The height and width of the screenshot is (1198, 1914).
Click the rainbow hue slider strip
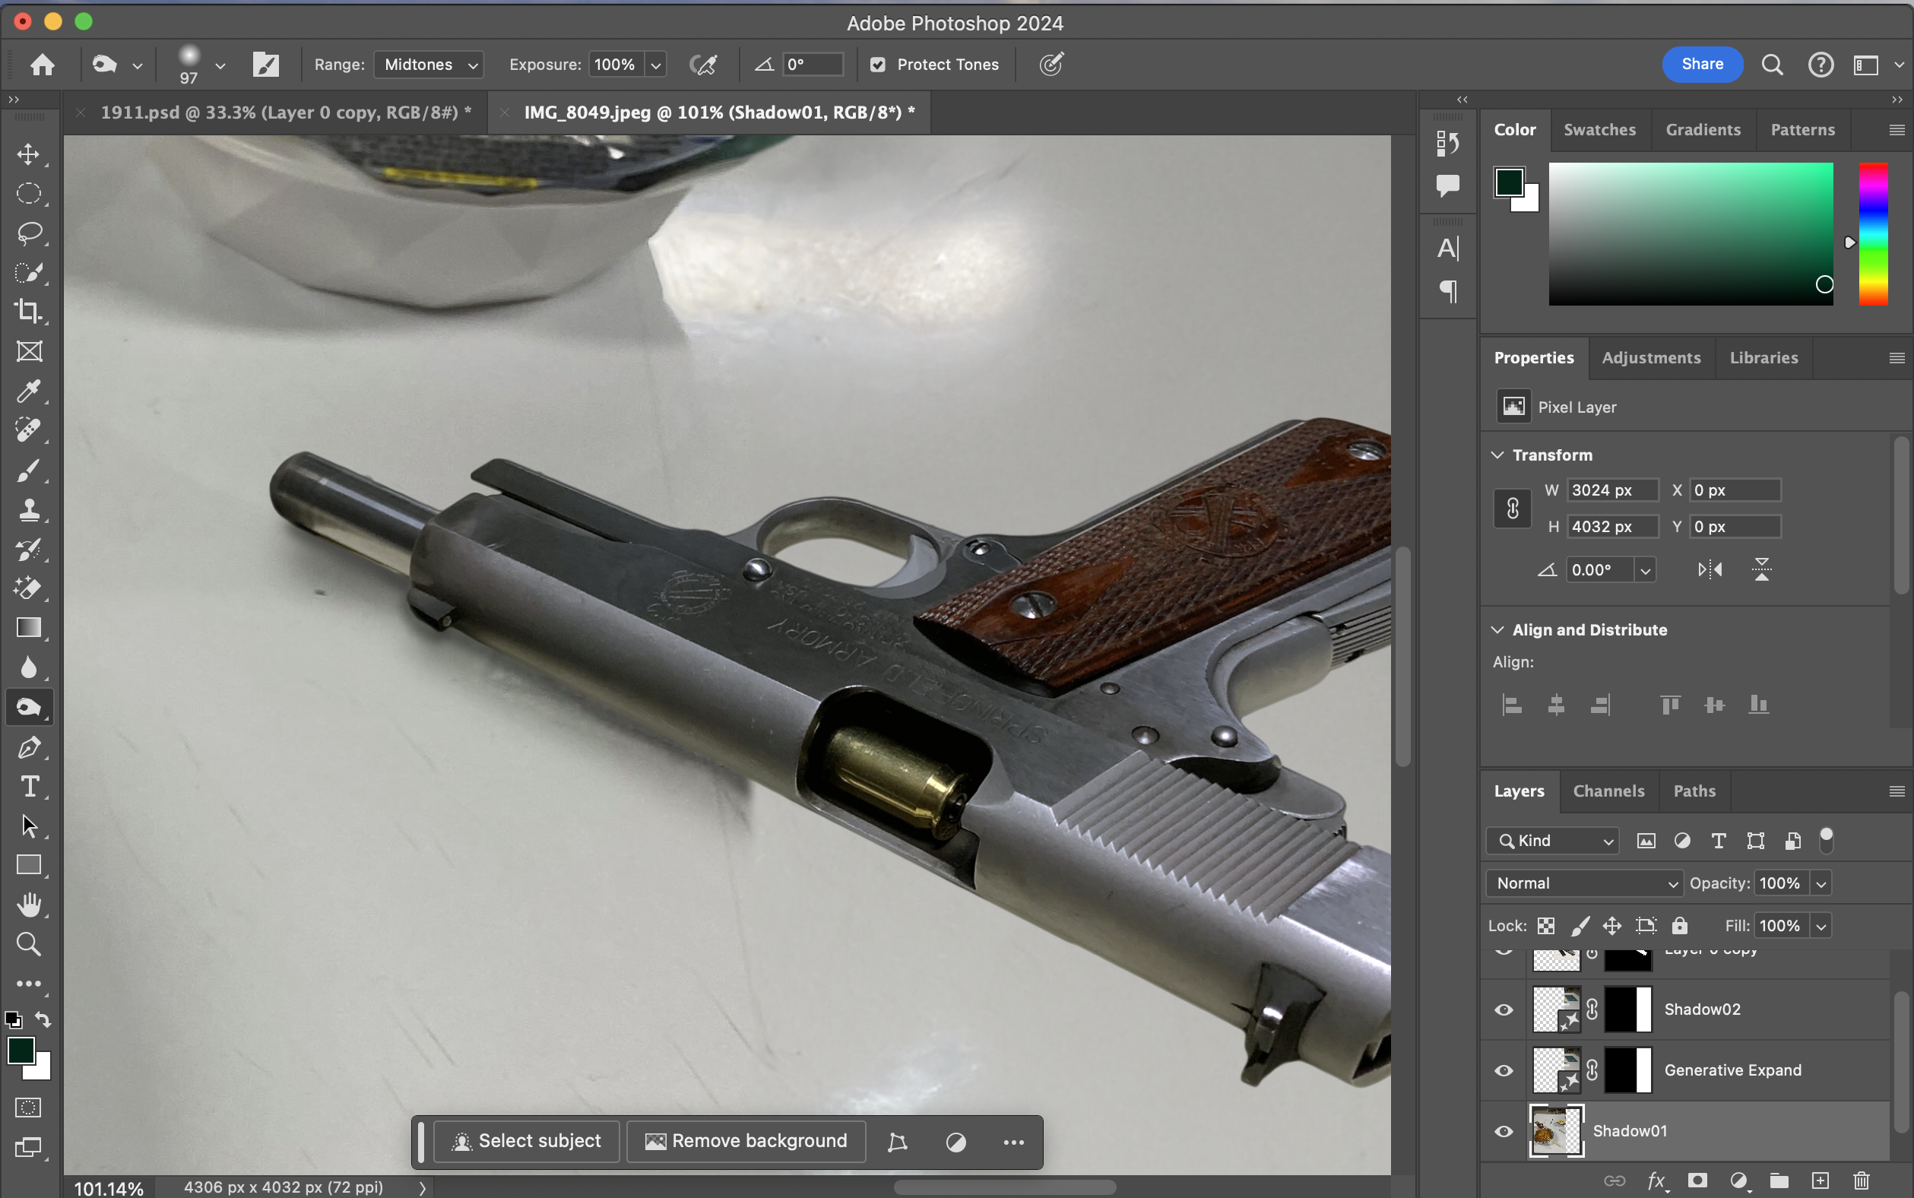[x=1873, y=233]
